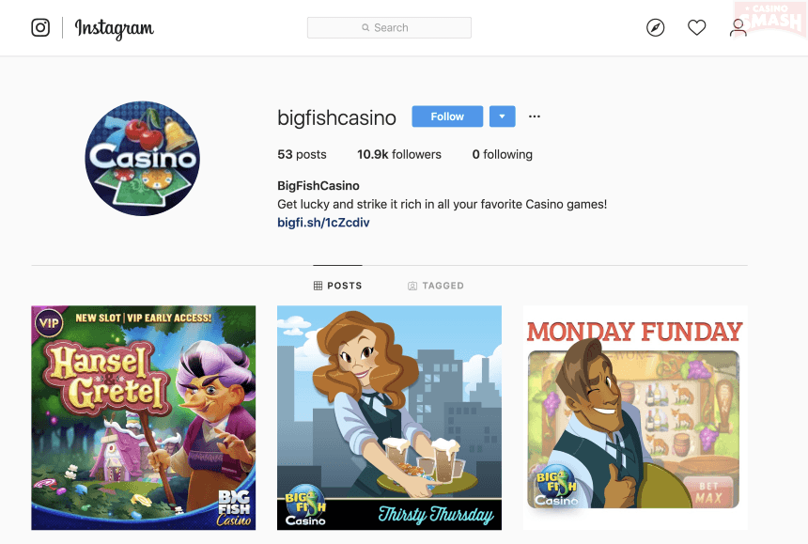Switch to the Posts tab
Viewport: 808px width, 544px height.
[337, 286]
